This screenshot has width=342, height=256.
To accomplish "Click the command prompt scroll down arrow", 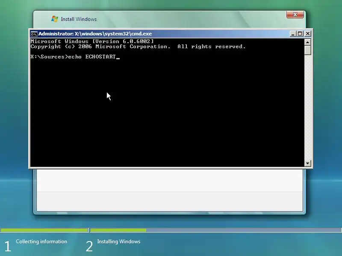I will point(307,163).
